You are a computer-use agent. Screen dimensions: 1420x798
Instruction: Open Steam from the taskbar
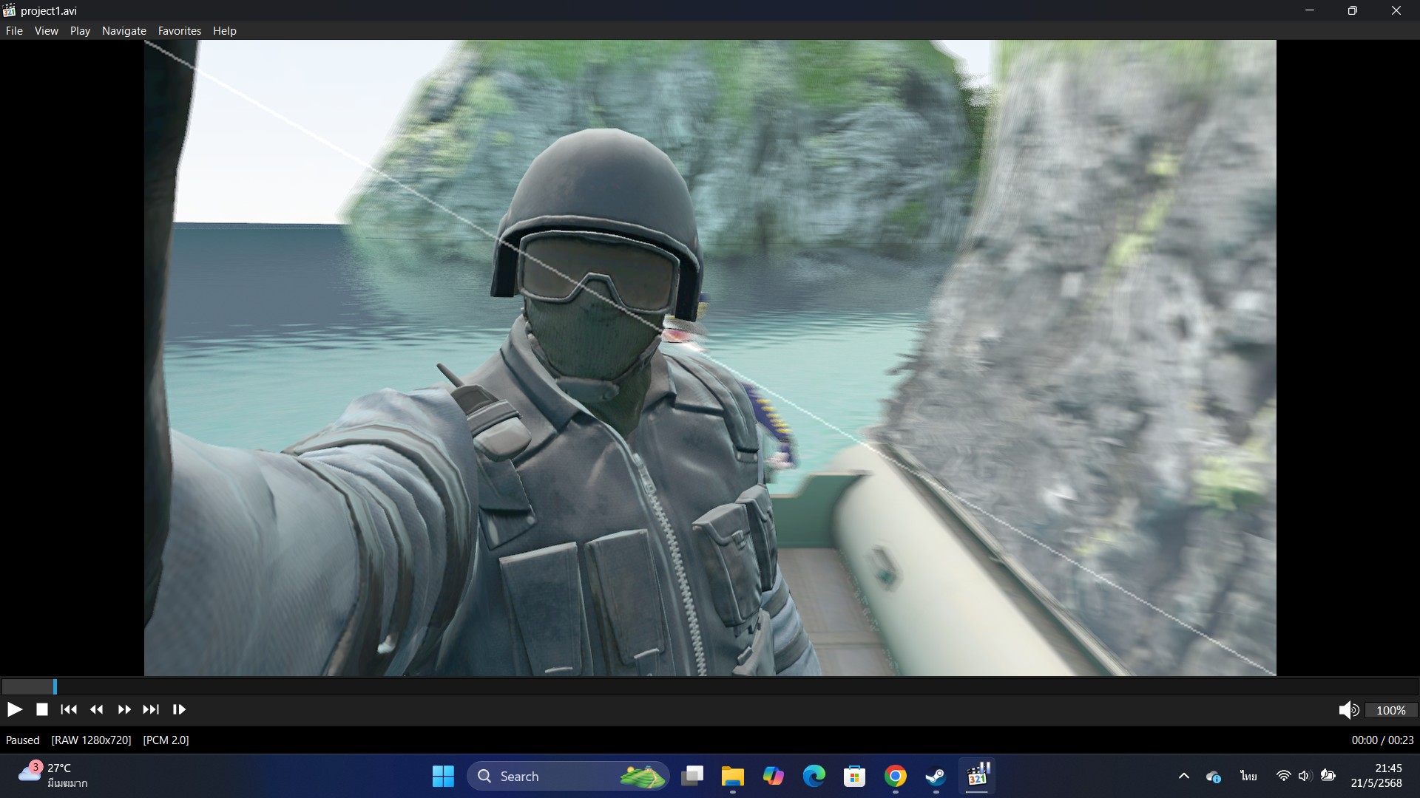[936, 776]
